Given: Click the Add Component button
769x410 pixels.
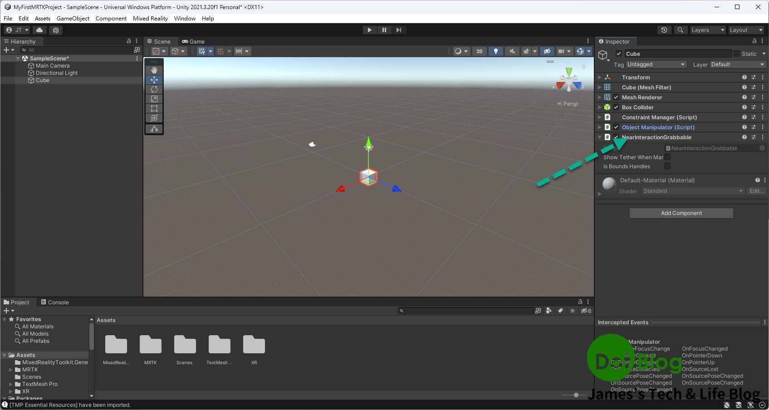Looking at the screenshot, I should [681, 213].
